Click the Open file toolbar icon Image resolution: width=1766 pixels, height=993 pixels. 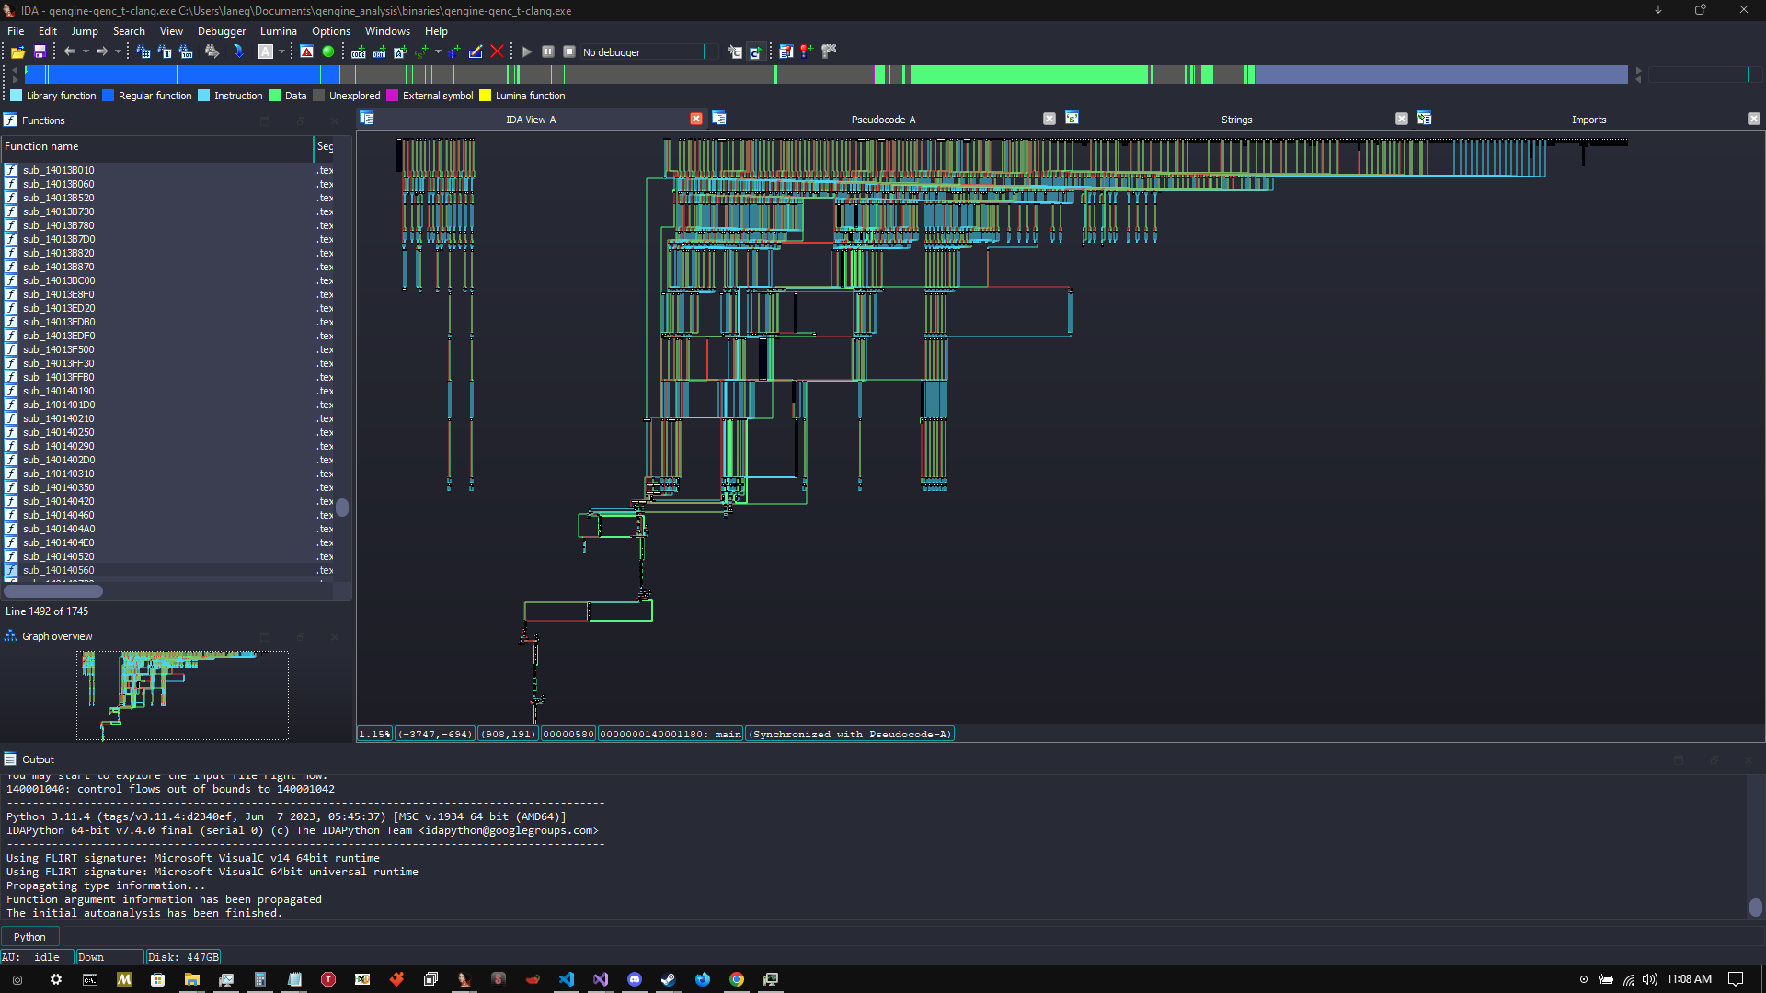pyautogui.click(x=17, y=51)
